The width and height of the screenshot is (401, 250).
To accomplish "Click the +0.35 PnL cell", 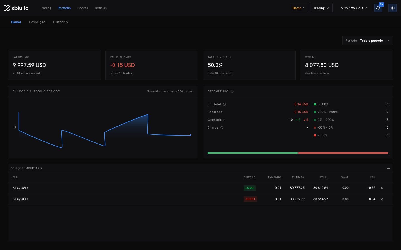I will [x=371, y=188].
